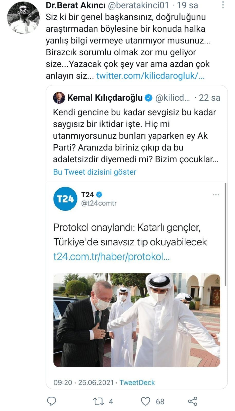This screenshot has width=235, height=411.
Task: Show thread via 'Bu Tweet dizisini göster'
Action: coord(95,172)
